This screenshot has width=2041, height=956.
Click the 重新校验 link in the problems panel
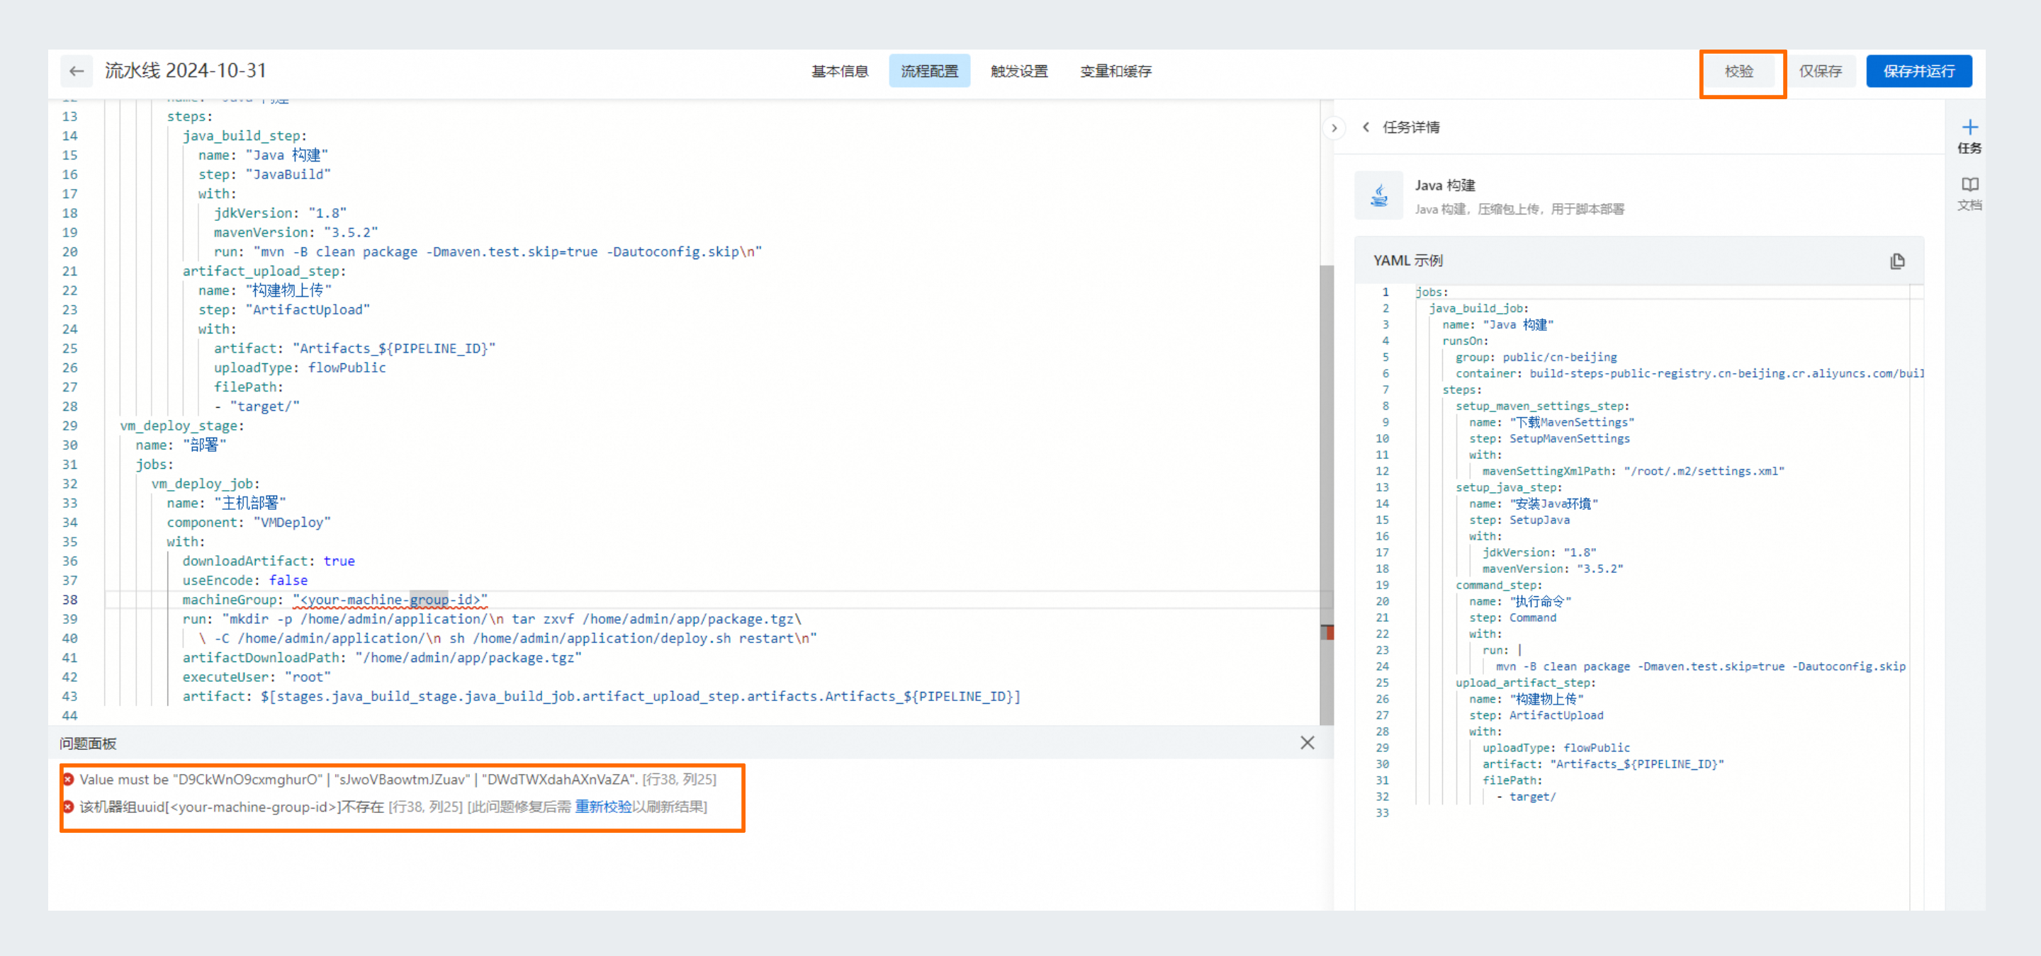pos(603,807)
